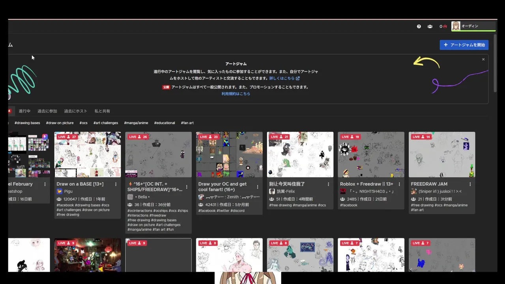Click the username オーディン in header
This screenshot has height=284, width=505.
pyautogui.click(x=470, y=26)
